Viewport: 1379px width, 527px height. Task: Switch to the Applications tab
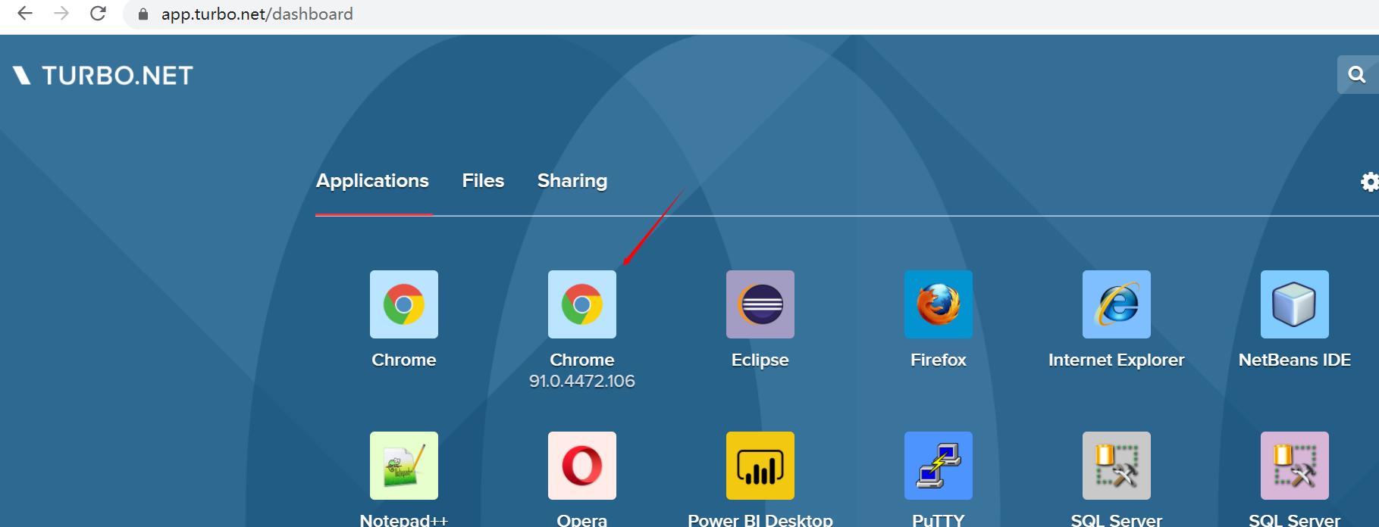tap(372, 181)
